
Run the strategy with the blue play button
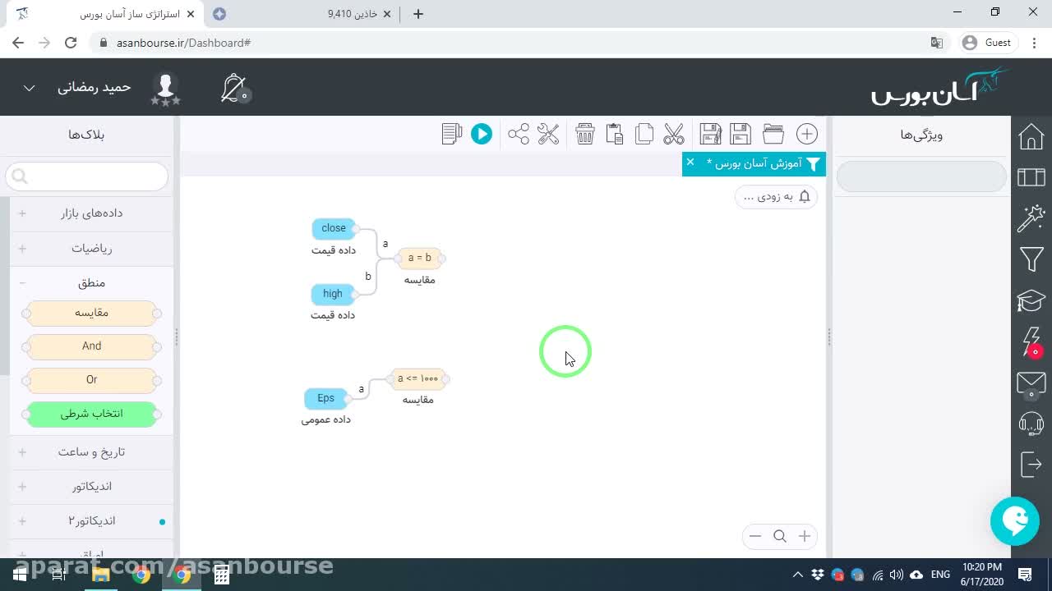pyautogui.click(x=482, y=134)
